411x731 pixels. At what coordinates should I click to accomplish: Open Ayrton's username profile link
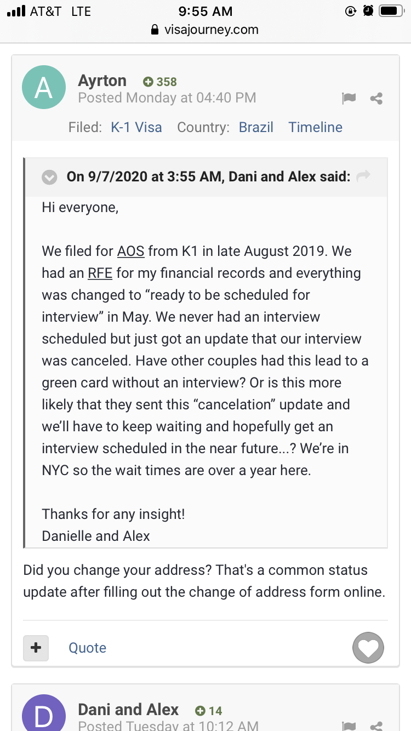point(102,81)
